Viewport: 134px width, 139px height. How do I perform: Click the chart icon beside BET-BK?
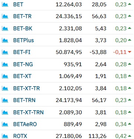[5, 28]
